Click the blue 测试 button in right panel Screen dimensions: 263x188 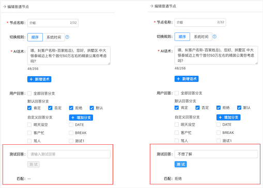pyautogui.click(x=181, y=164)
